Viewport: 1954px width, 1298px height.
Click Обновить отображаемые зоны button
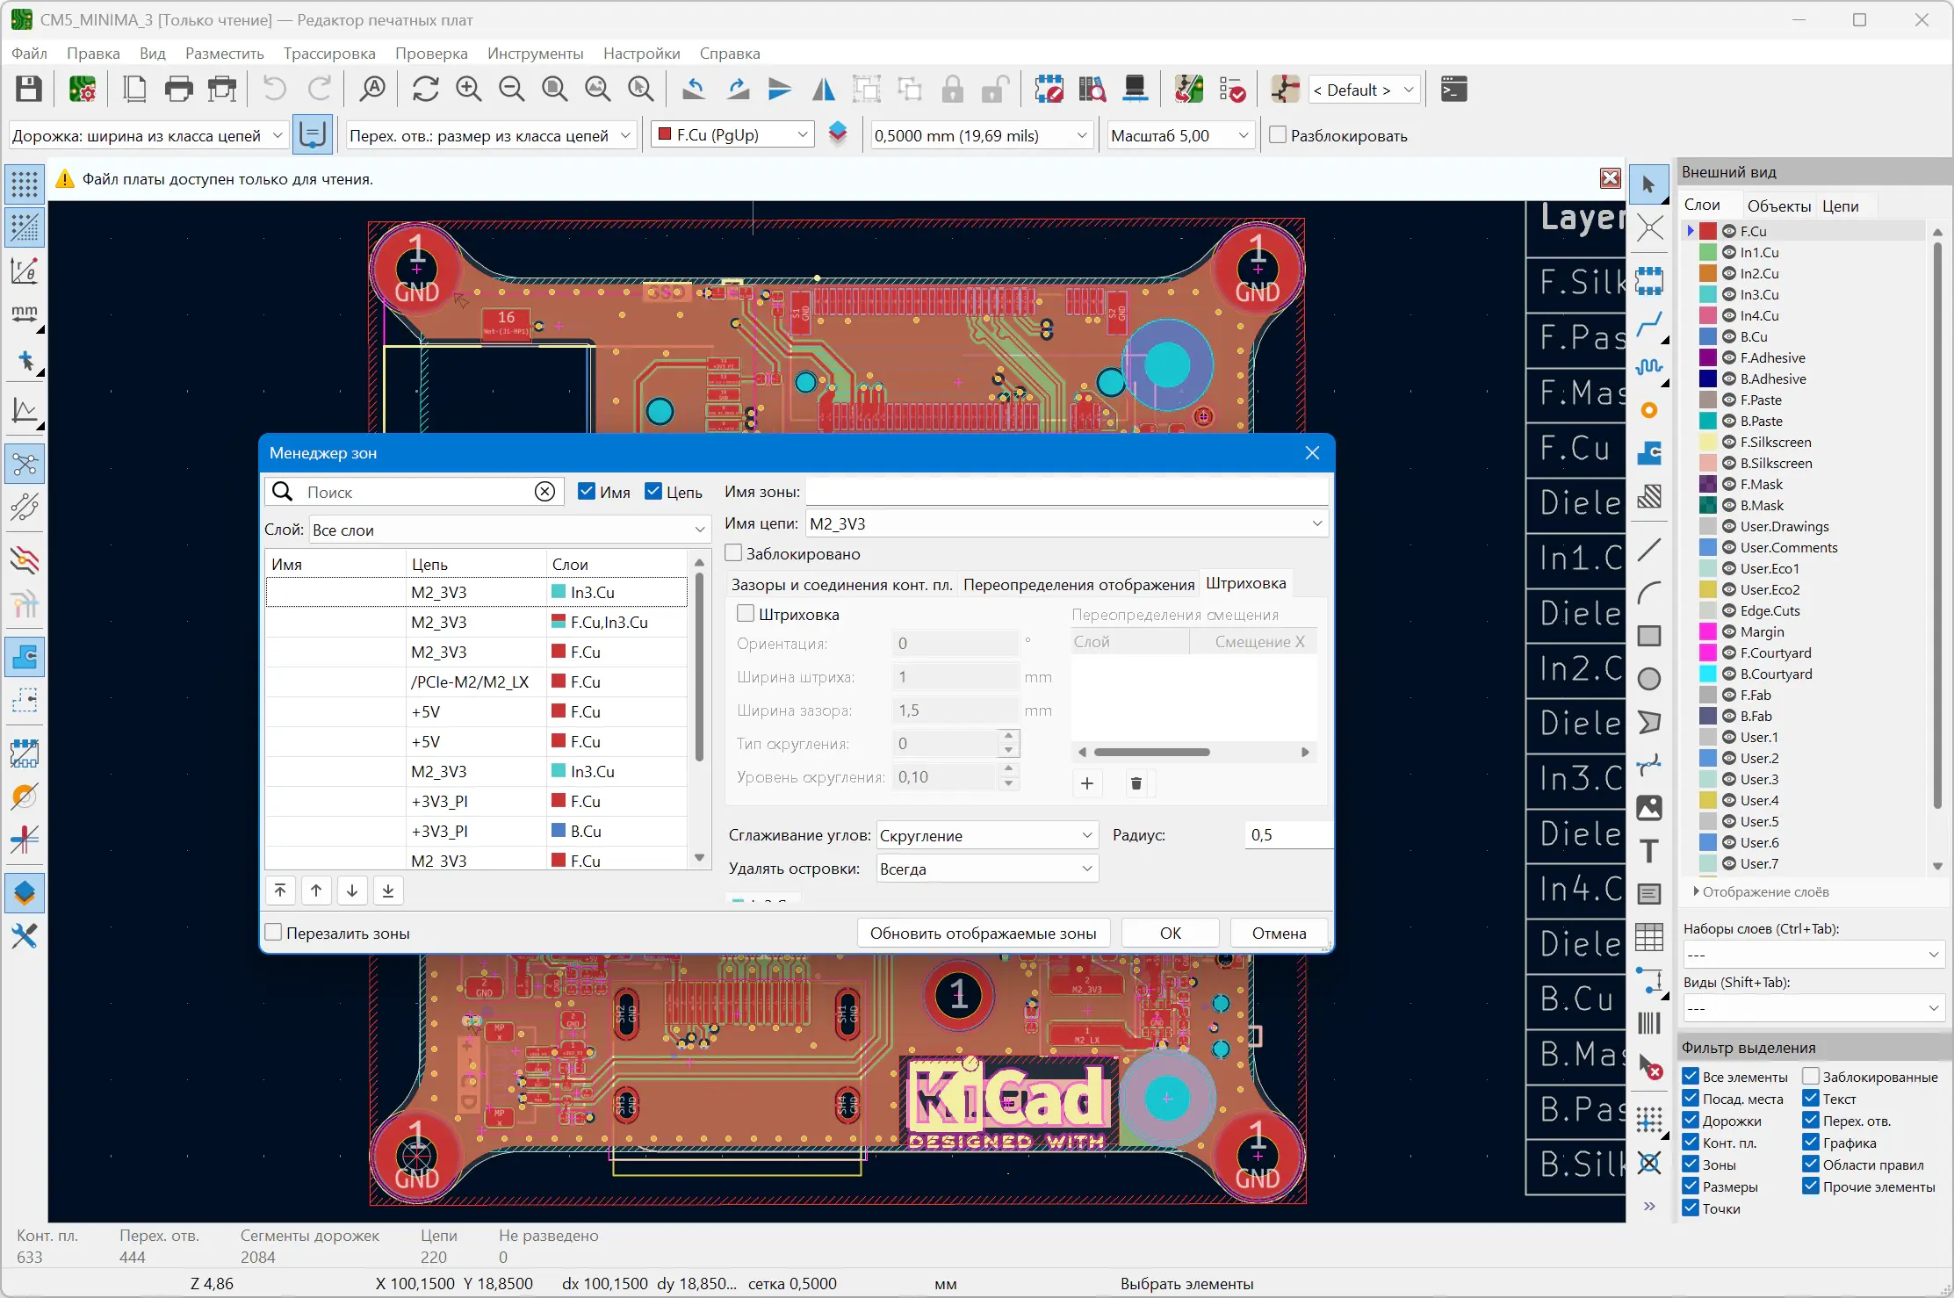coord(983,933)
